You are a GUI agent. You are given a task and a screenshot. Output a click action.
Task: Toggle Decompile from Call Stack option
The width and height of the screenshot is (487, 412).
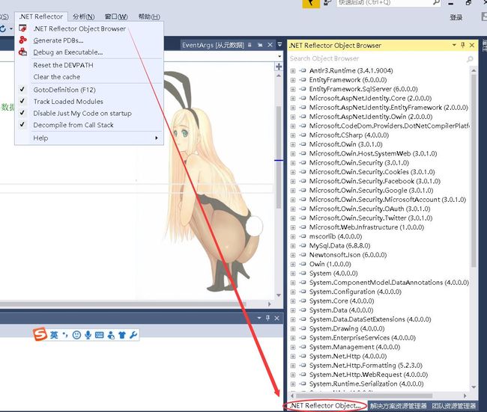point(73,125)
